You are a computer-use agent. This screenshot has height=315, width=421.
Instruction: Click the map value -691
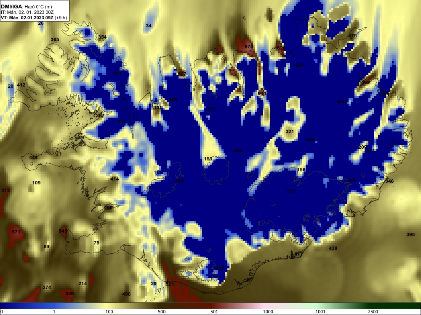pos(298,65)
